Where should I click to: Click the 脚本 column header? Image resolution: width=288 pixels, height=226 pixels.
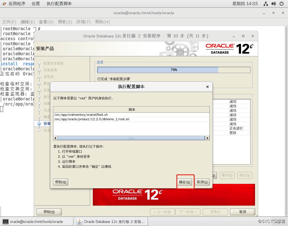131,110
